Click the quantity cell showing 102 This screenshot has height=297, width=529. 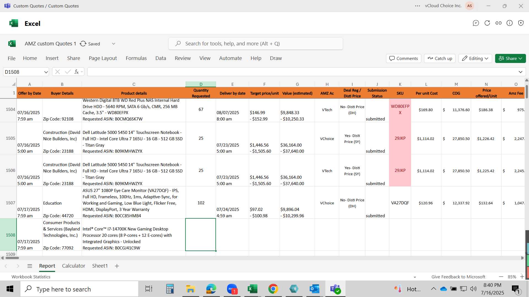pyautogui.click(x=201, y=203)
